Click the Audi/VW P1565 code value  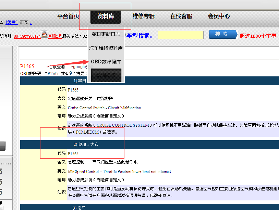coord(73,153)
